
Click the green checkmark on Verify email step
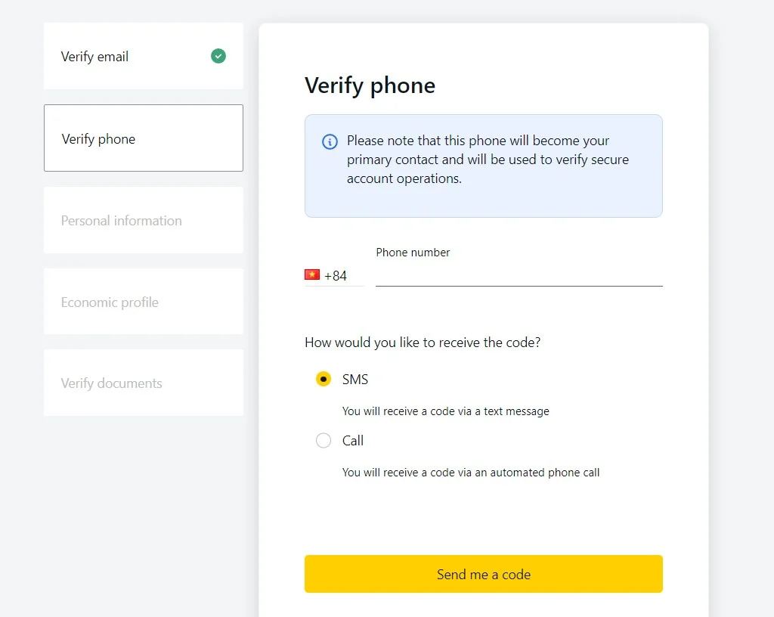218,56
